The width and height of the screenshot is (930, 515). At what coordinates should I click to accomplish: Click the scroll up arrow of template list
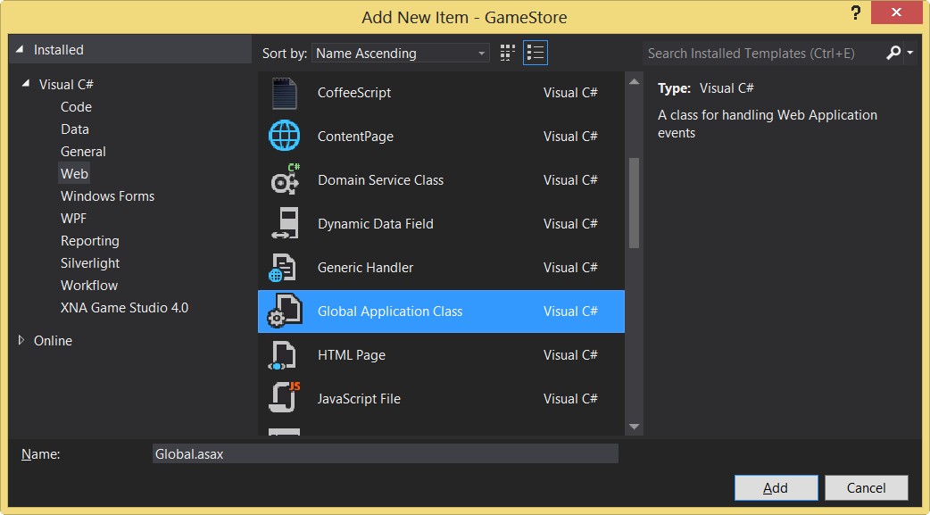tap(634, 82)
